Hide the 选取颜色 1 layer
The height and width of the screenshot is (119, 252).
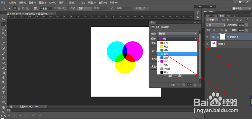(207, 37)
